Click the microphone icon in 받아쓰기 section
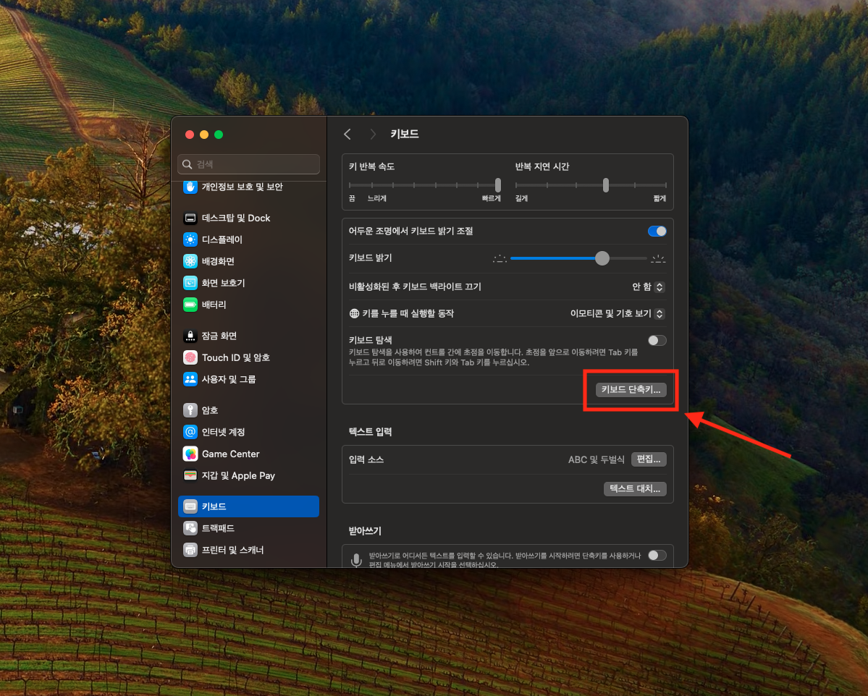This screenshot has height=696, width=868. click(x=356, y=560)
